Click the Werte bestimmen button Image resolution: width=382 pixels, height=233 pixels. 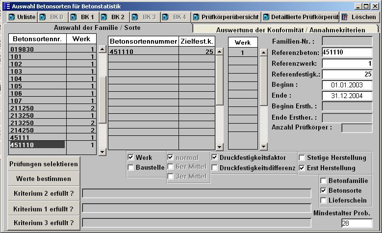pyautogui.click(x=43, y=179)
